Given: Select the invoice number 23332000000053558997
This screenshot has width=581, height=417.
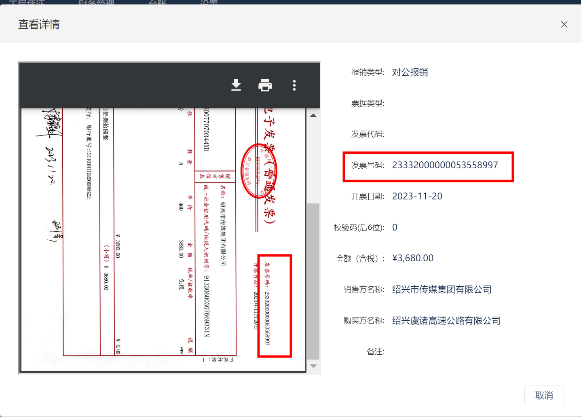Looking at the screenshot, I should [445, 165].
